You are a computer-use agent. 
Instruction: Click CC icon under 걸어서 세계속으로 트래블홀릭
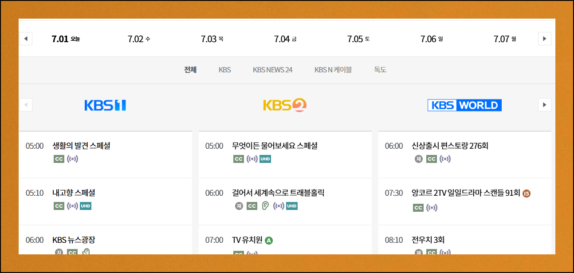[x=252, y=206]
